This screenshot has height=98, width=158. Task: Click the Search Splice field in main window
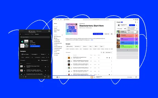click(96, 20)
